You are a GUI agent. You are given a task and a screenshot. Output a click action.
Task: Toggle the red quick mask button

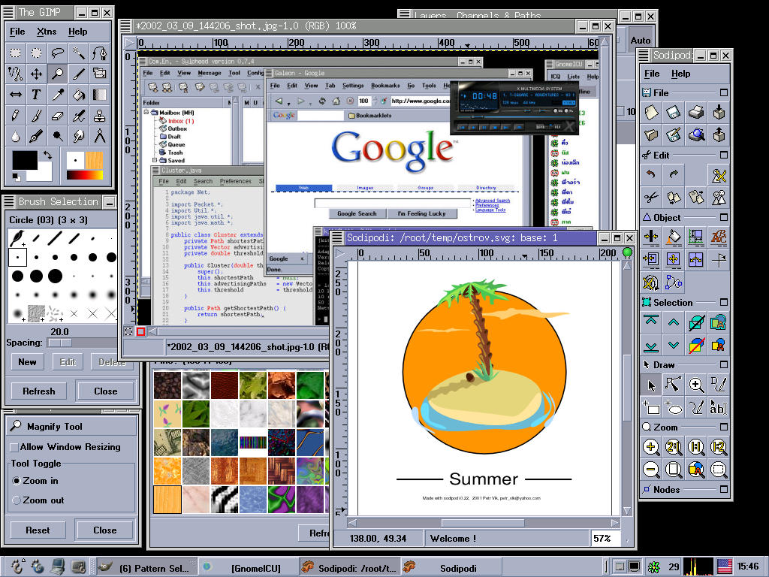point(140,331)
